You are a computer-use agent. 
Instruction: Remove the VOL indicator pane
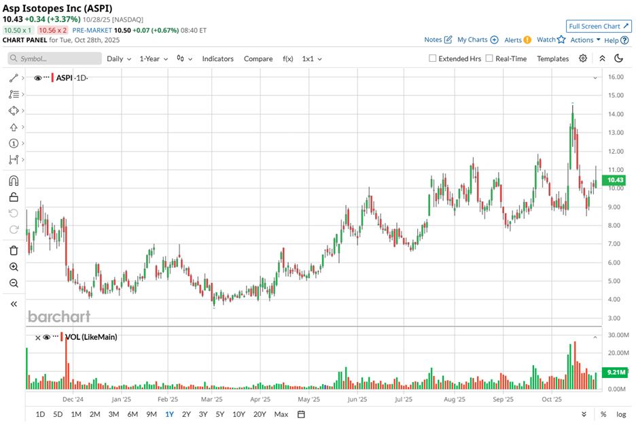(x=38, y=338)
